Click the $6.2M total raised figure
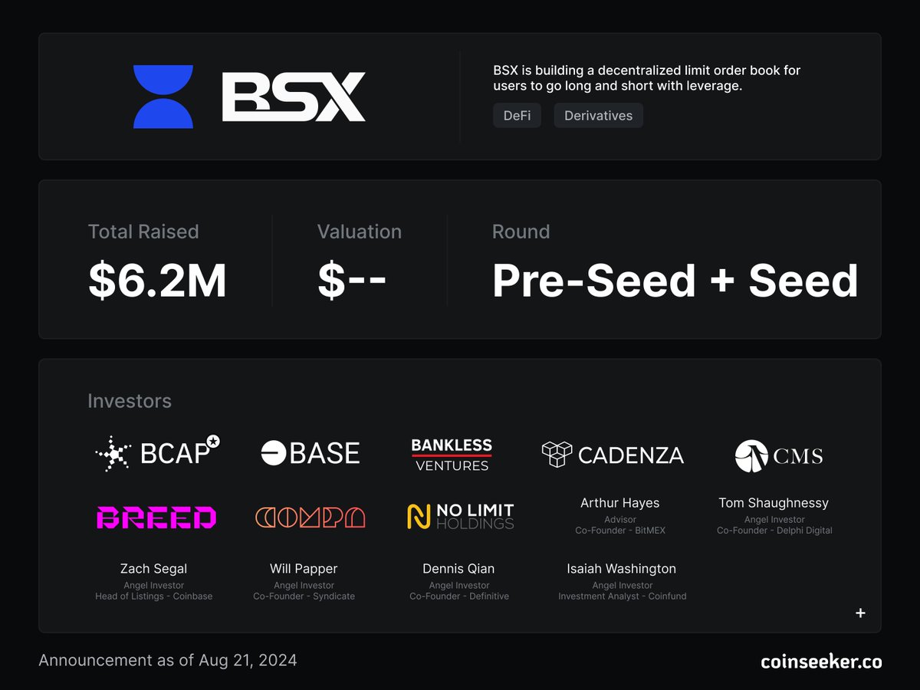Viewport: 920px width, 690px height. pos(157,281)
